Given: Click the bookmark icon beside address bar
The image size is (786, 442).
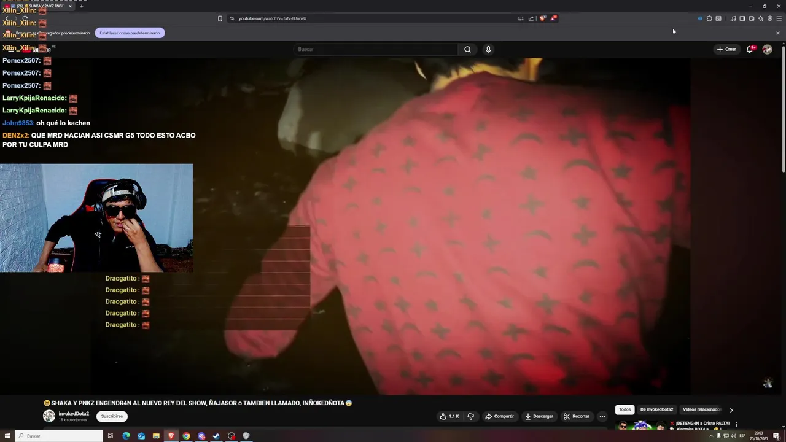Looking at the screenshot, I should 220,18.
